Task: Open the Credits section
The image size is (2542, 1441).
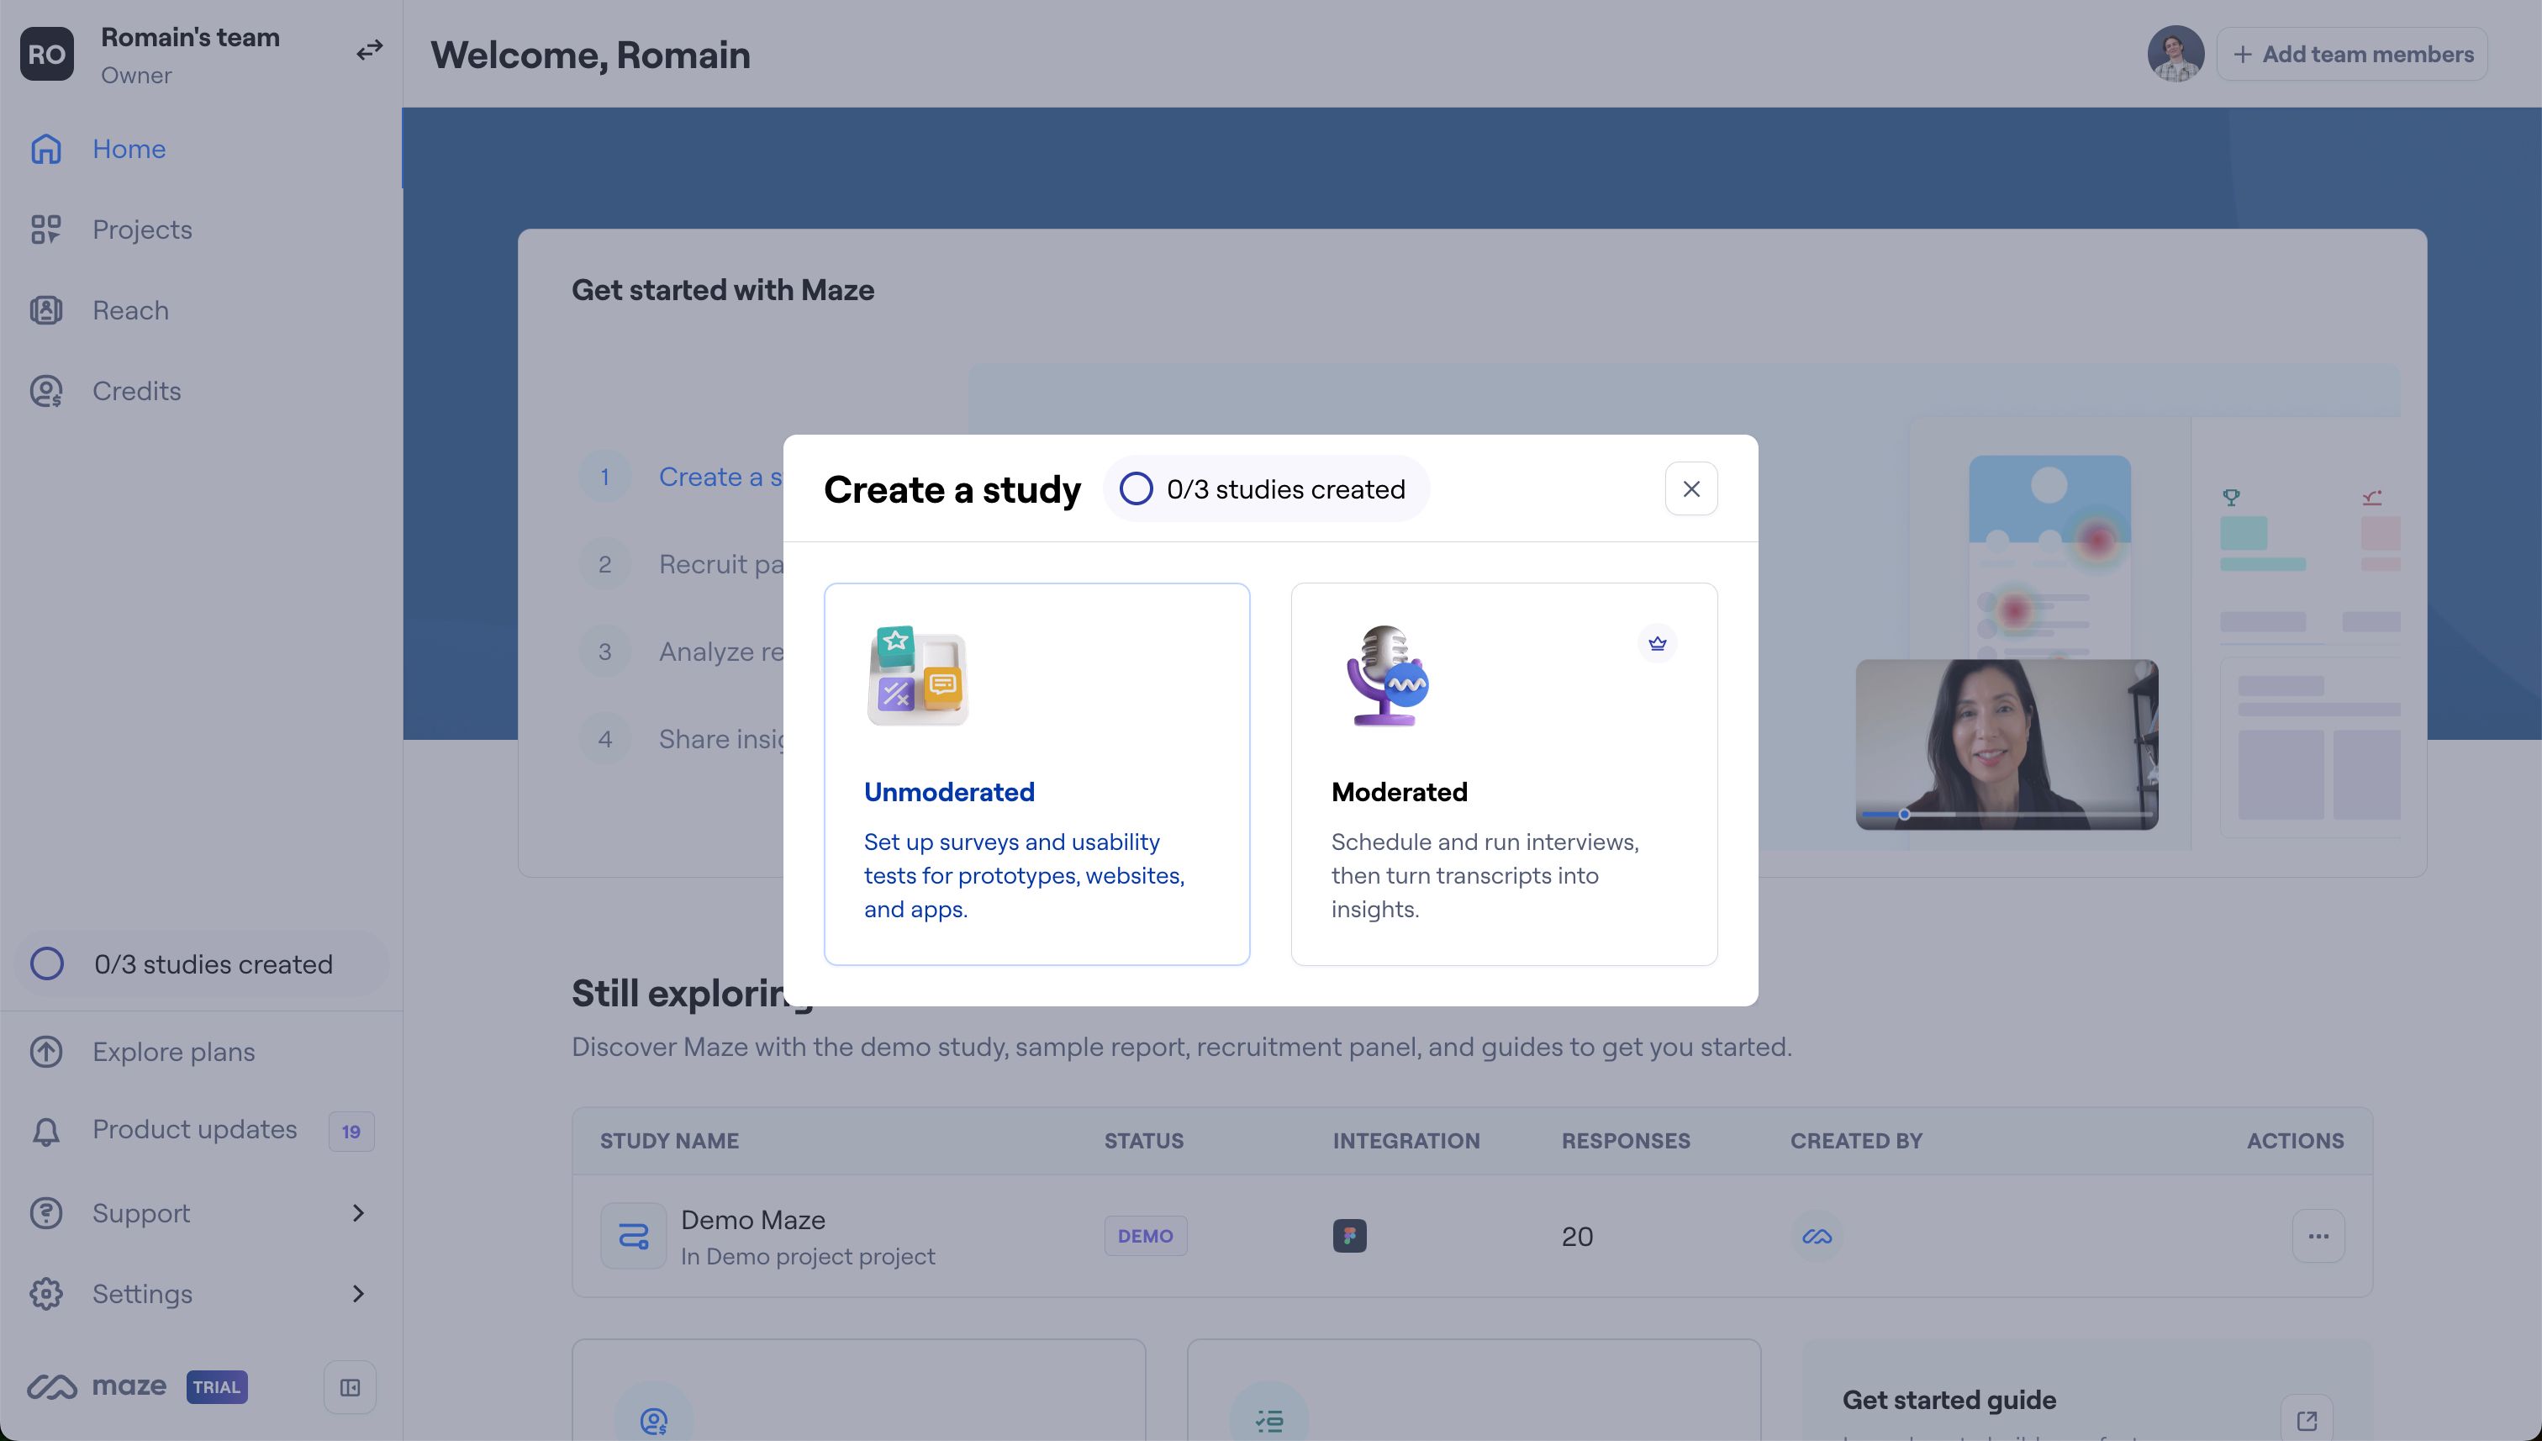Action: [x=201, y=391]
